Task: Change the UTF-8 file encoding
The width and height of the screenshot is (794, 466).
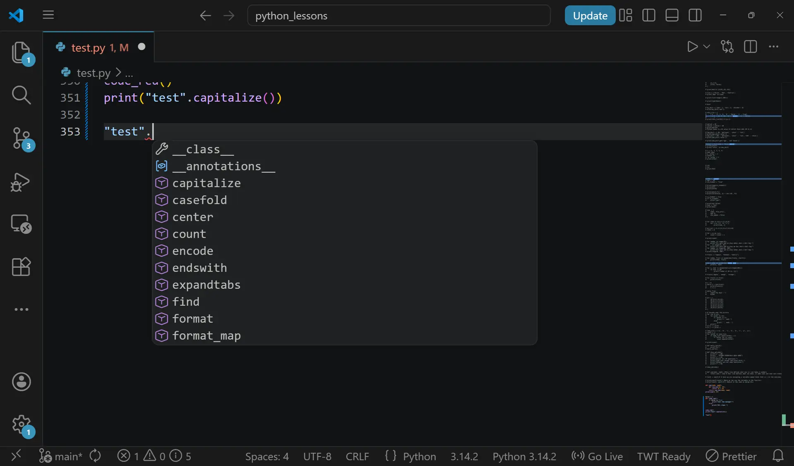Action: [317, 456]
